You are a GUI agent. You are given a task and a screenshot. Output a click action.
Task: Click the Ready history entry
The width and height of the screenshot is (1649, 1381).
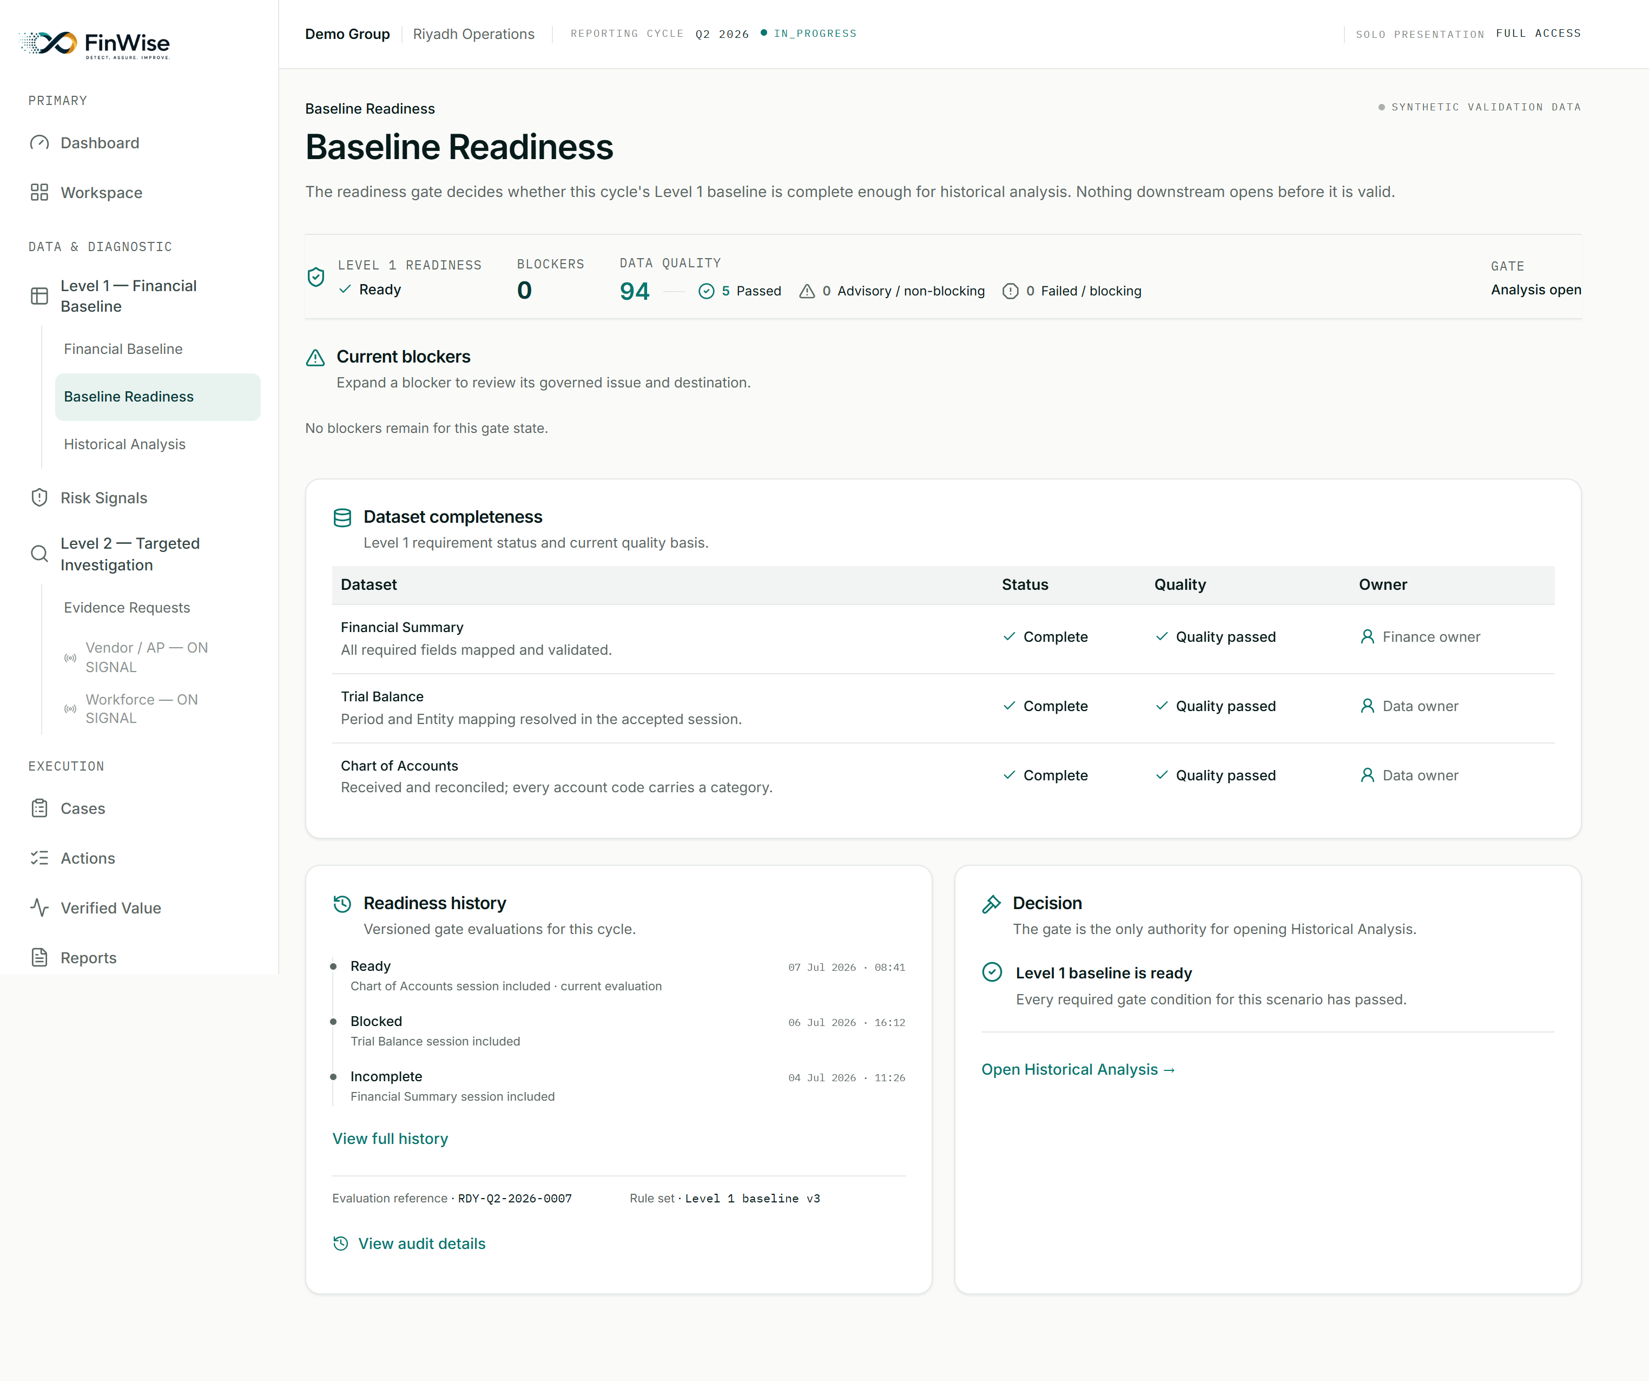(619, 976)
